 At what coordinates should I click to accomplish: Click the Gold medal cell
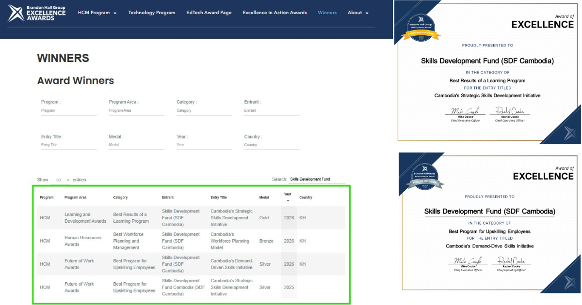tap(264, 218)
